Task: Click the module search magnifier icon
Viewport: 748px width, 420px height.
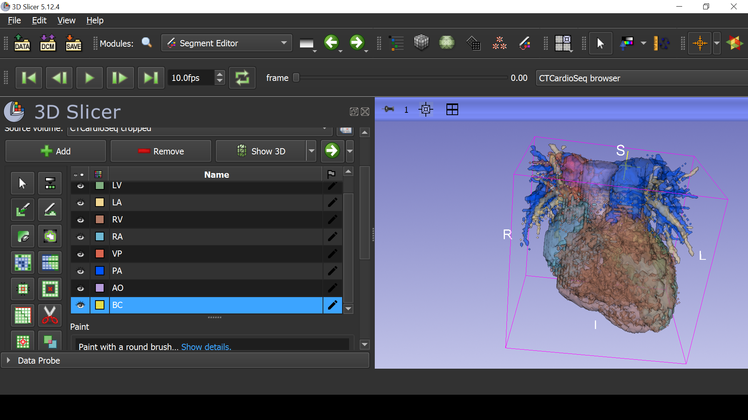Action: [147, 43]
